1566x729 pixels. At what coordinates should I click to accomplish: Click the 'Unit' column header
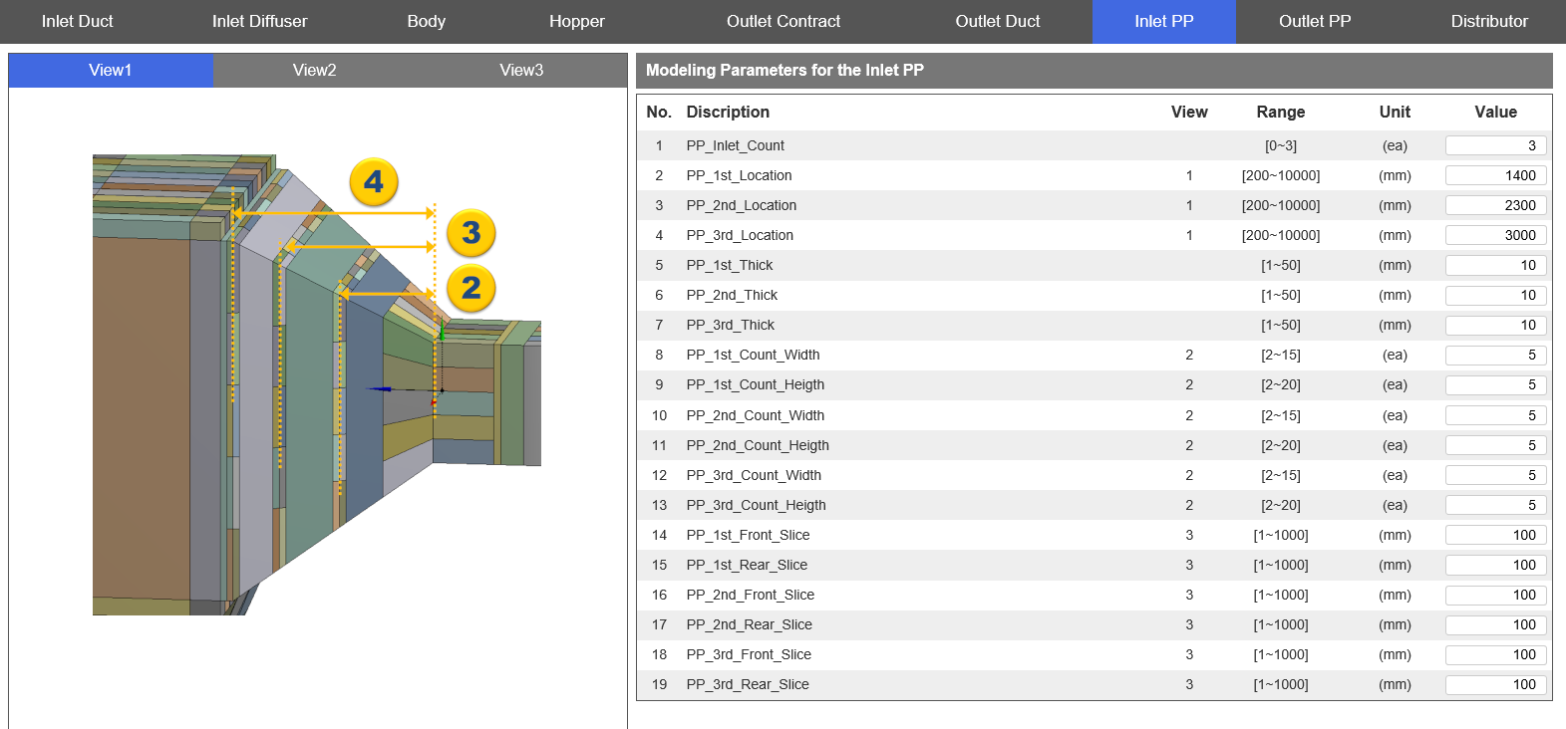point(1395,113)
